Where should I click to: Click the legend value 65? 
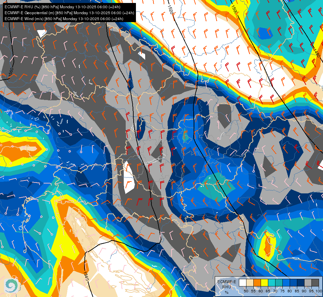[x=268, y=291]
